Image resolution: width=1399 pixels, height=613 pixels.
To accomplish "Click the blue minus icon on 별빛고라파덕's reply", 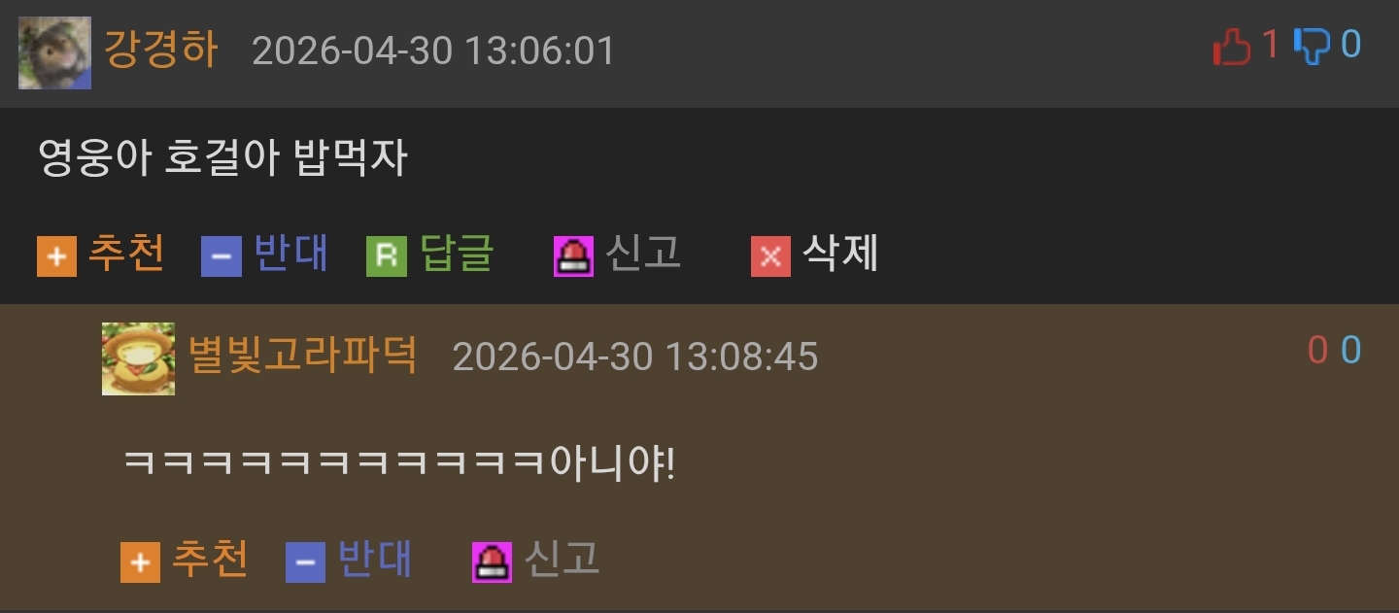I will pyautogui.click(x=305, y=562).
